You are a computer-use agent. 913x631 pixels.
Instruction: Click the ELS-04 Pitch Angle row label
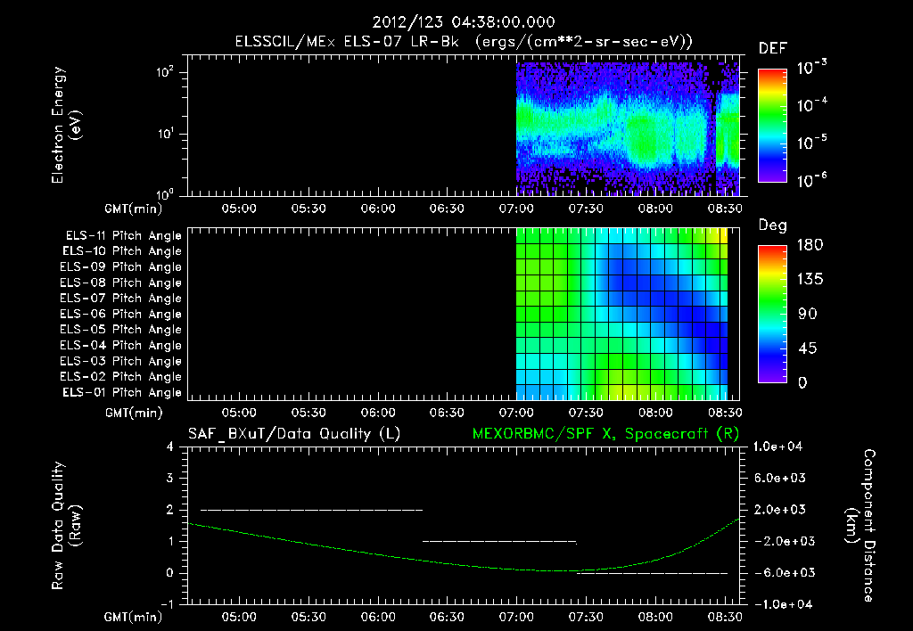(x=120, y=346)
